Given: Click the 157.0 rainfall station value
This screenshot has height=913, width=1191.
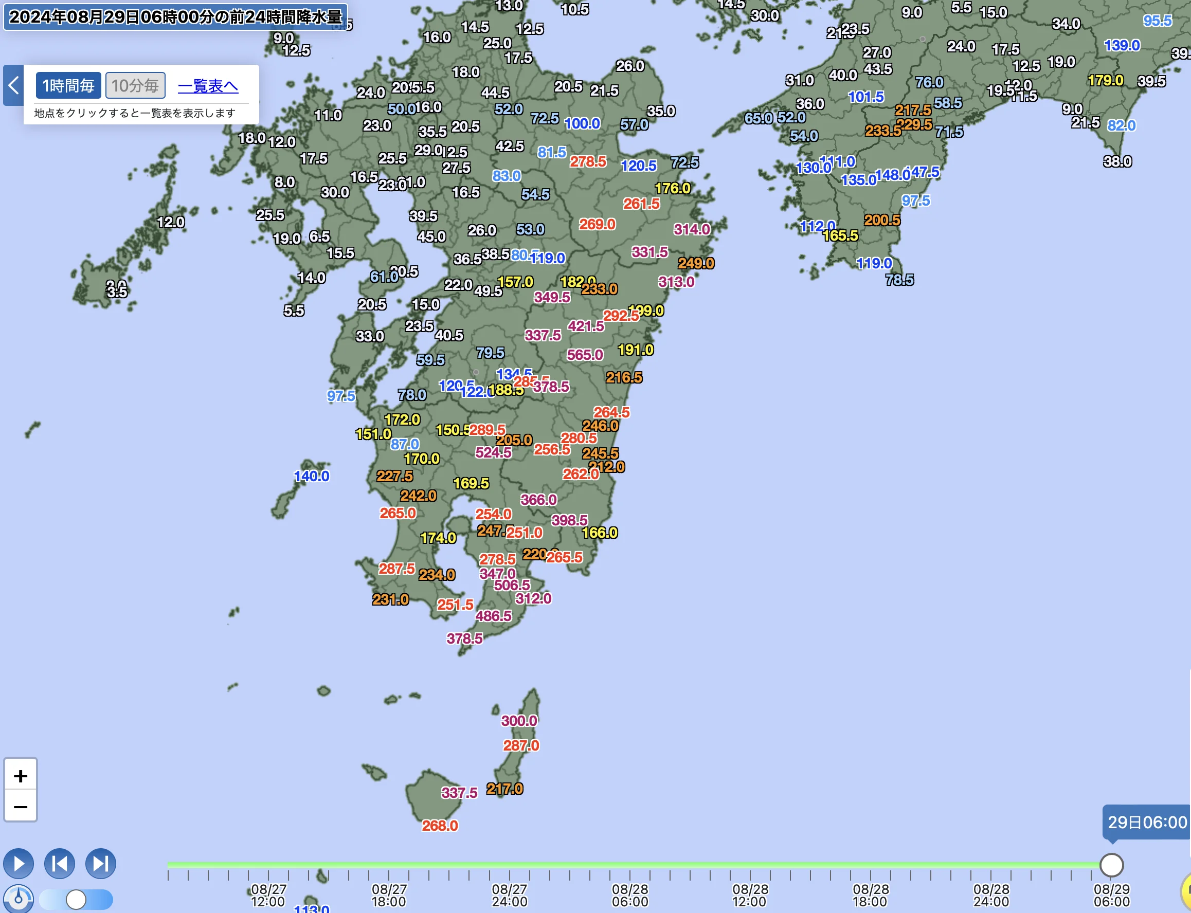Looking at the screenshot, I should (x=515, y=282).
